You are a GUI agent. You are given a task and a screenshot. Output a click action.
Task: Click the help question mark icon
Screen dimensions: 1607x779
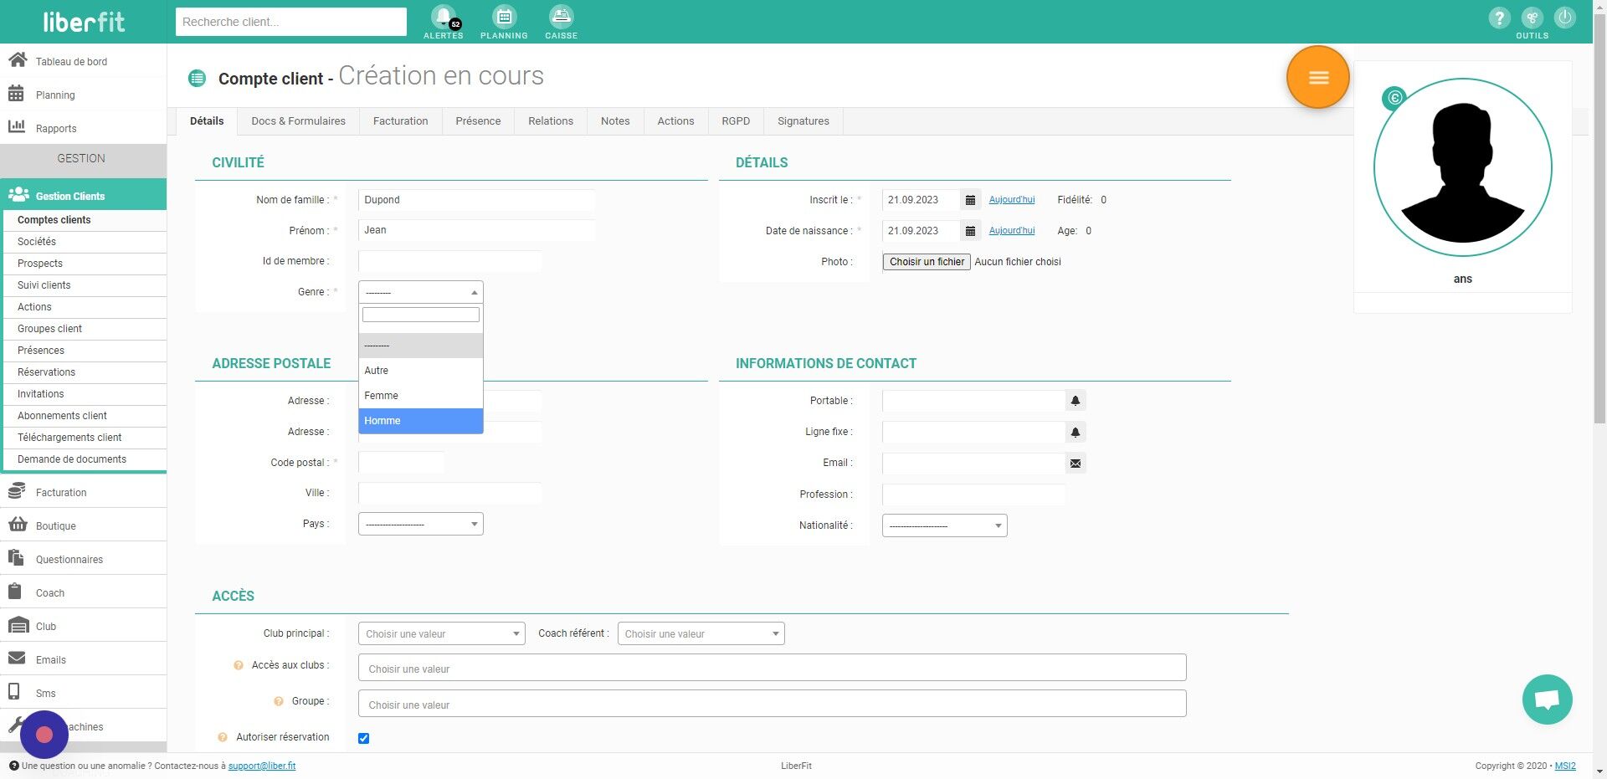click(x=1499, y=18)
